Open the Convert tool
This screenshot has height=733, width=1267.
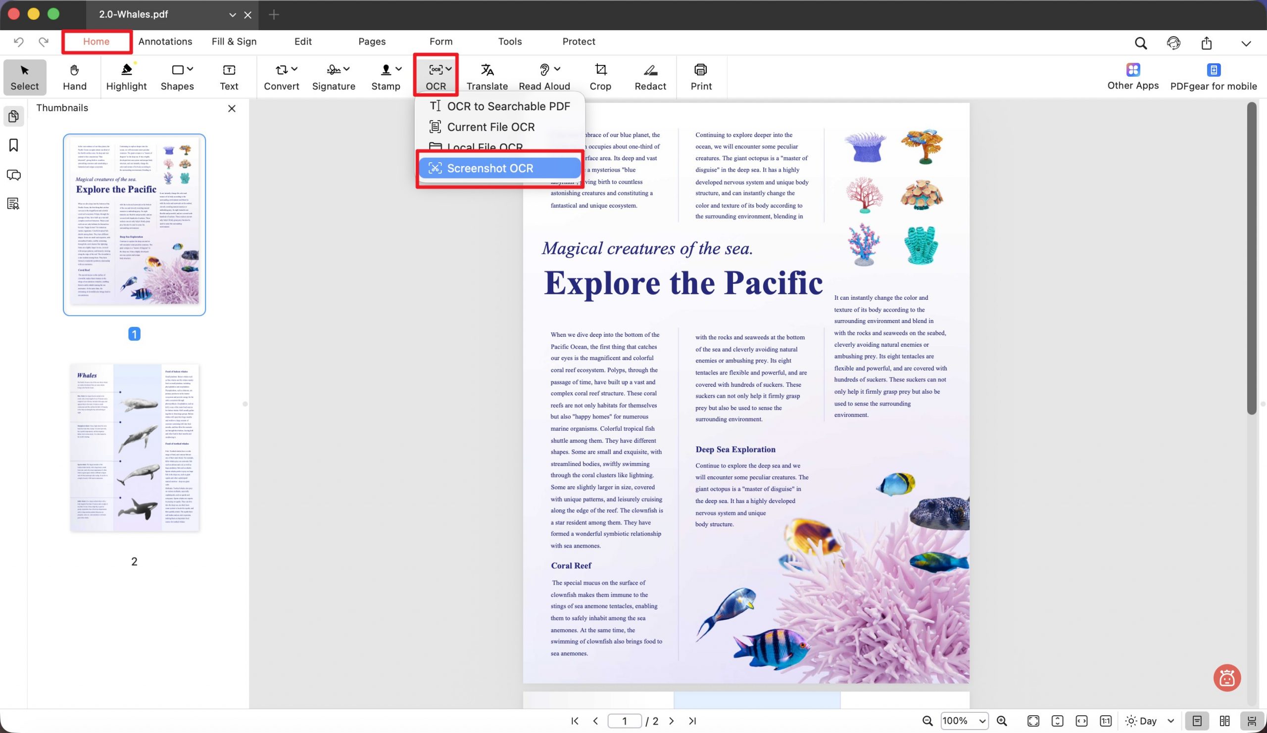point(282,77)
